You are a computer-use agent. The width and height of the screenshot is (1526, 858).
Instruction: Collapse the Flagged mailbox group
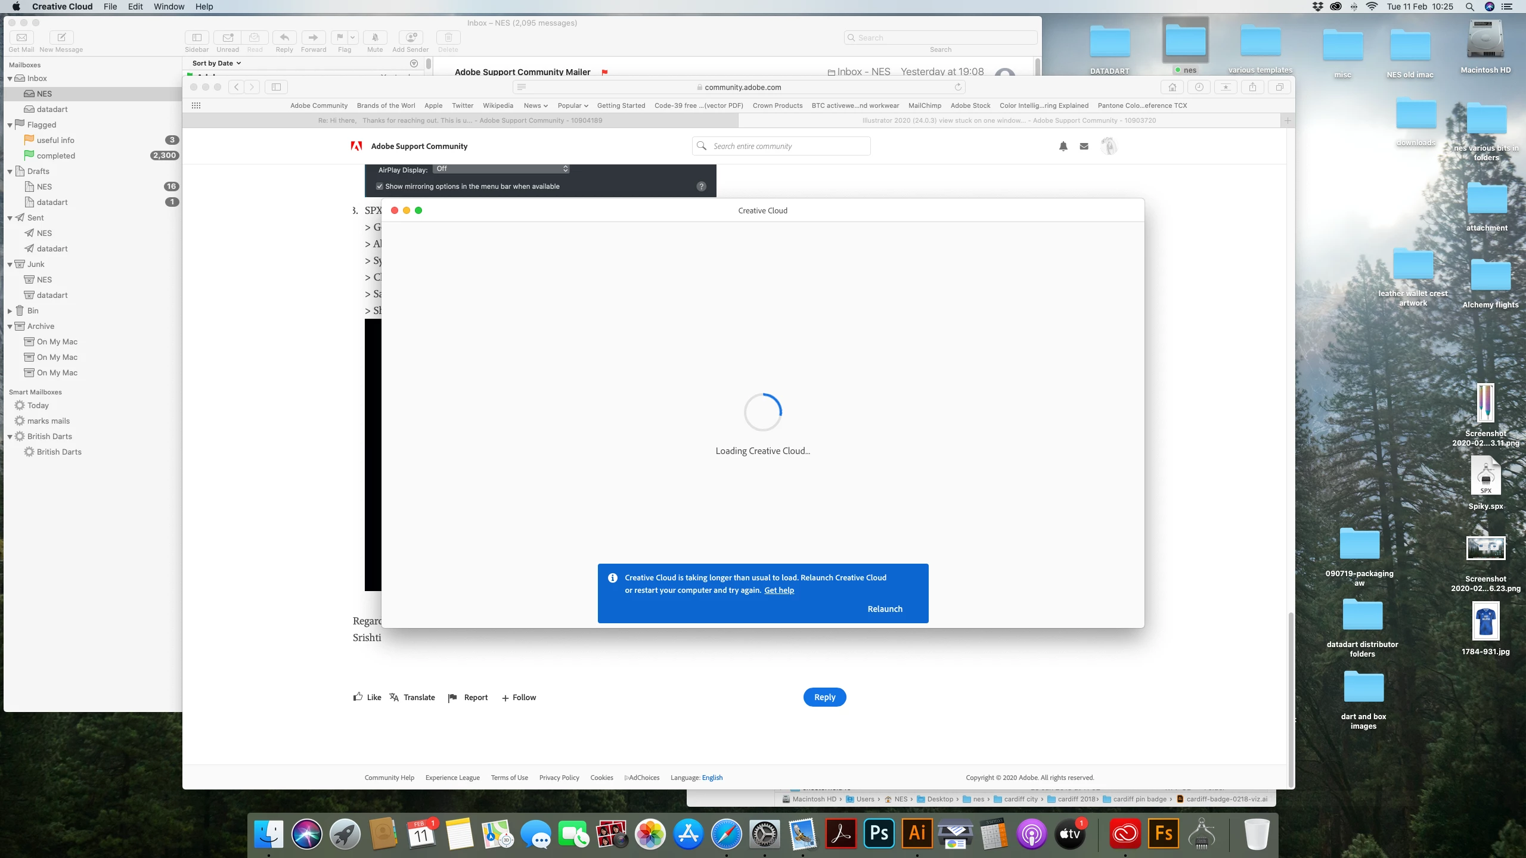[10, 125]
